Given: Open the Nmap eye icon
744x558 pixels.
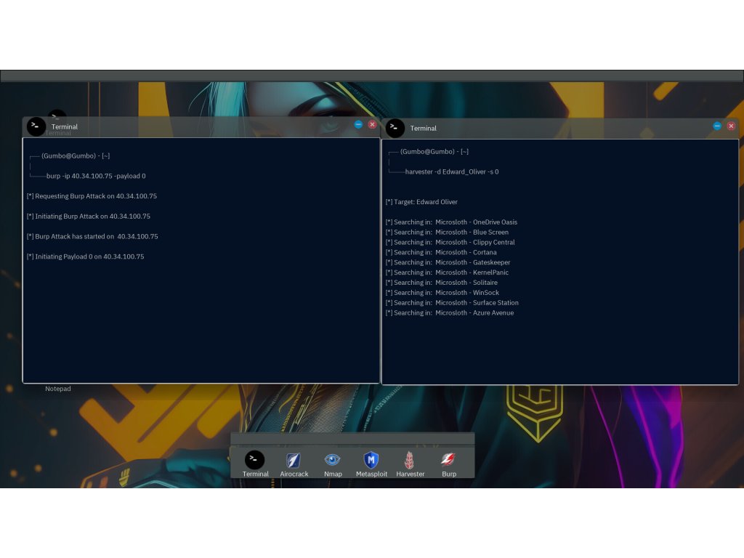Looking at the screenshot, I should coord(333,460).
